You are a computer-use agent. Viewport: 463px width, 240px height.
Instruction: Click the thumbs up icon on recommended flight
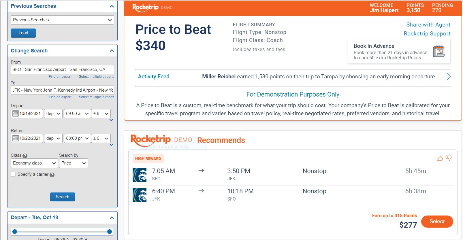tap(440, 158)
